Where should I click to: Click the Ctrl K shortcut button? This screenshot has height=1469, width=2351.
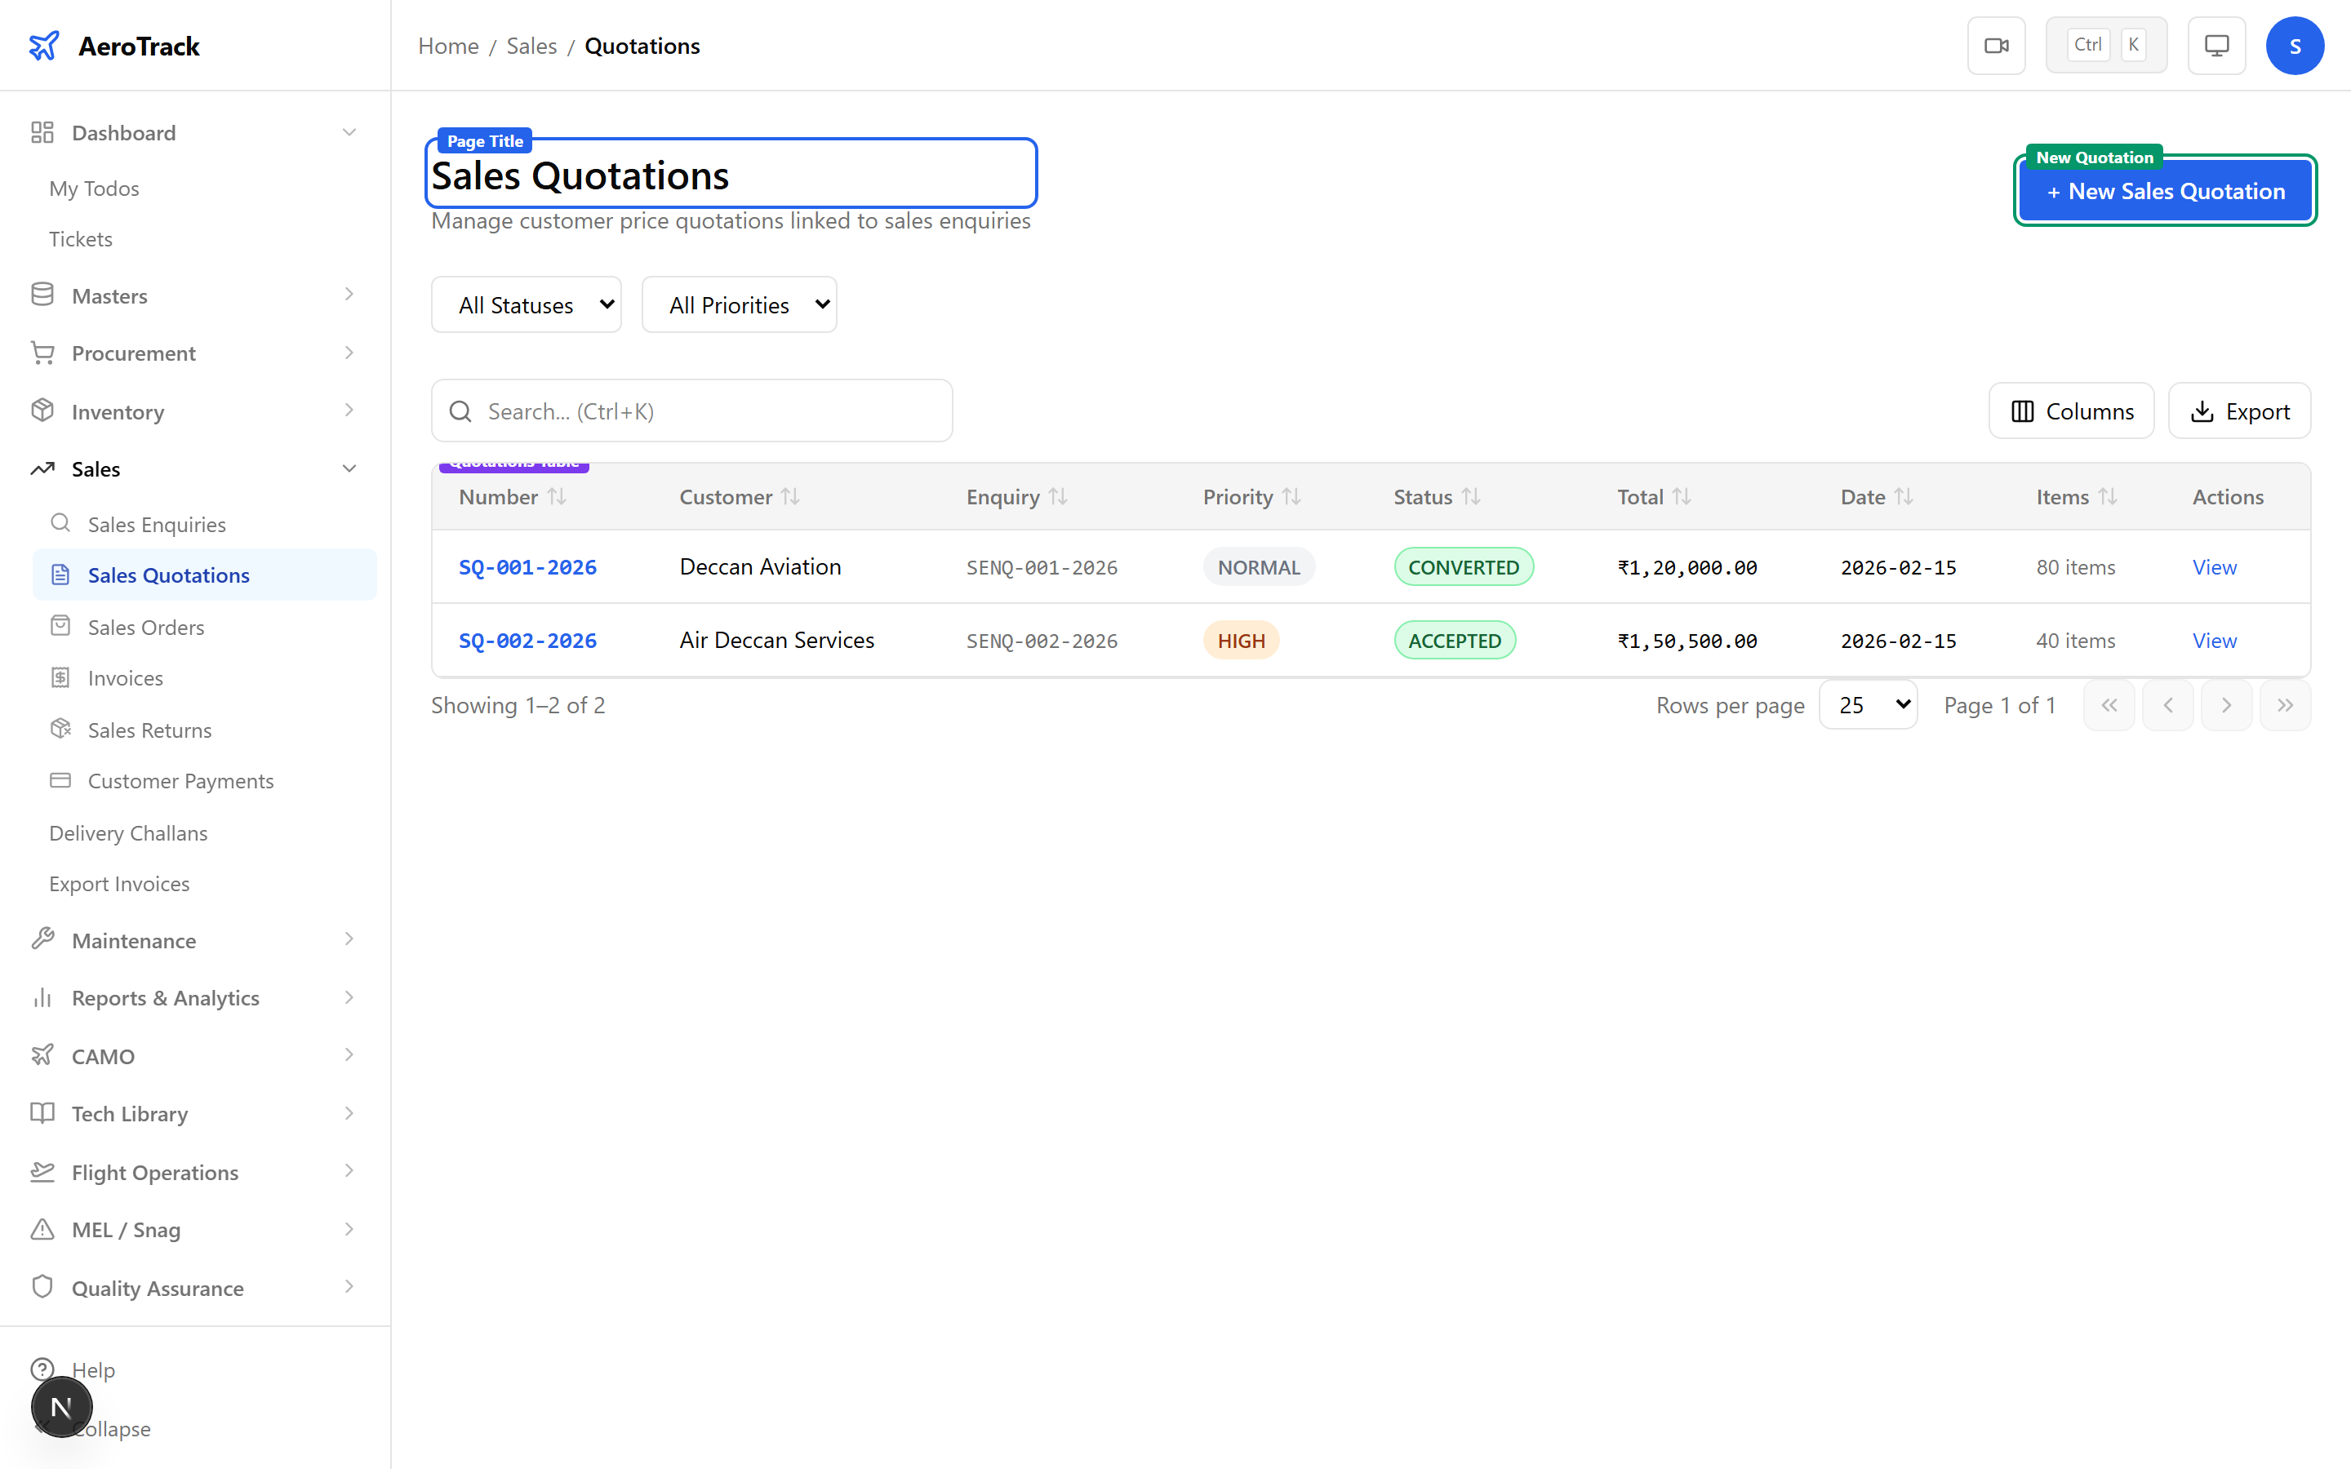(2105, 46)
